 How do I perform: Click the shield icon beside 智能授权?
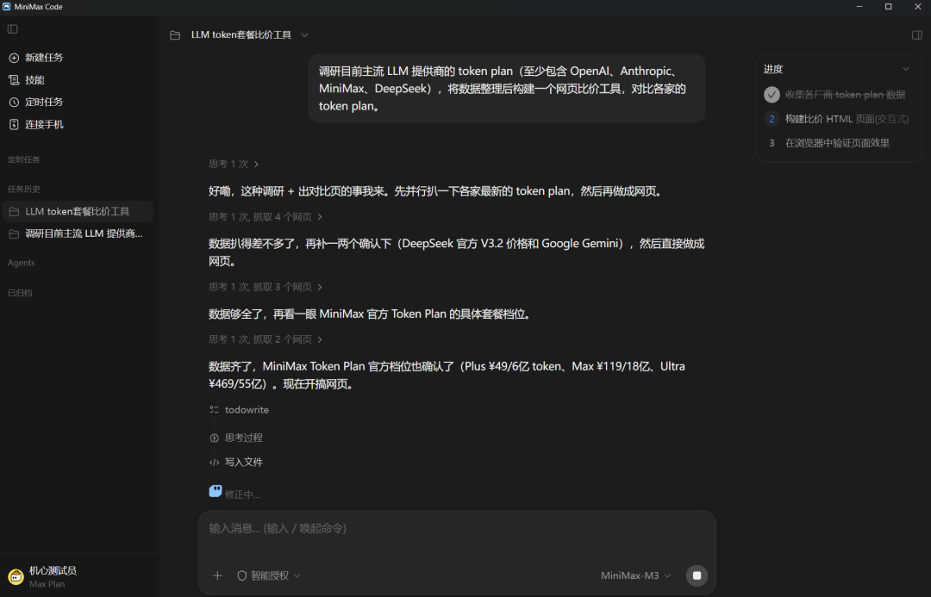tap(241, 575)
